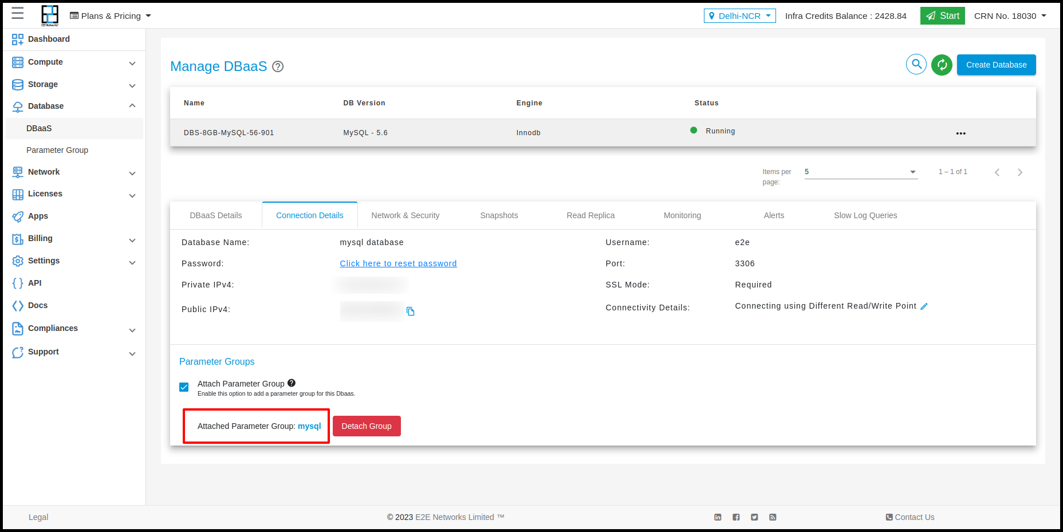The width and height of the screenshot is (1063, 532).
Task: Click the Storage sidebar icon
Action: (x=18, y=84)
